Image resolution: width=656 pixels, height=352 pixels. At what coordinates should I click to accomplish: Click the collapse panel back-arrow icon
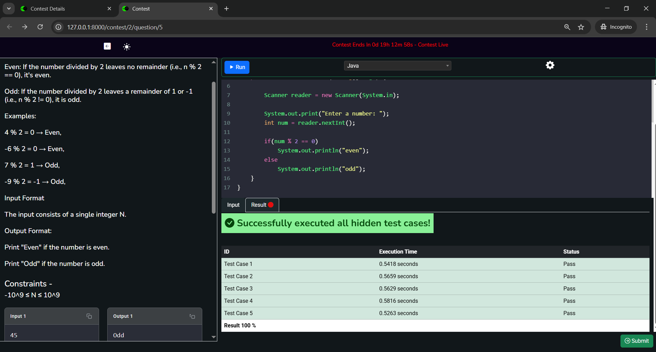107,46
